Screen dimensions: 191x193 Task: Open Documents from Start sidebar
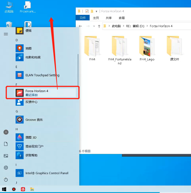[x=6, y=144]
